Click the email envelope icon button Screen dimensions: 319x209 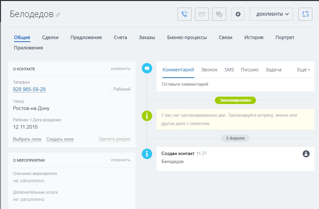point(202,14)
